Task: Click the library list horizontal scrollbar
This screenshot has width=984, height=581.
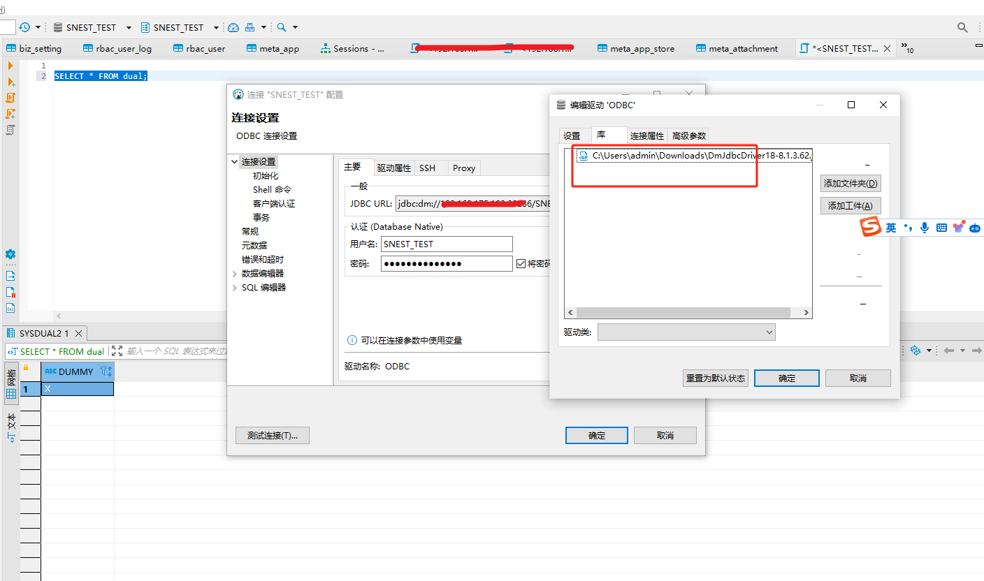Action: (687, 313)
